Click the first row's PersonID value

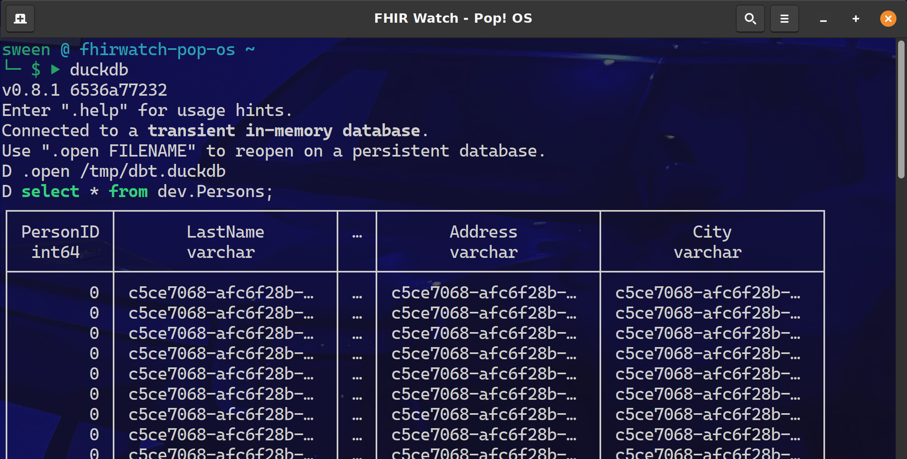(x=94, y=293)
